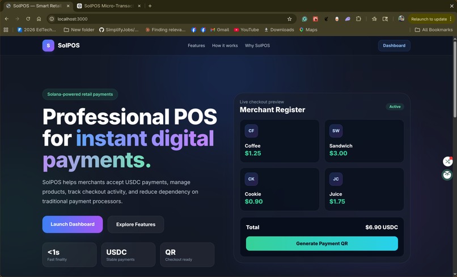
Task: Click the page vertical scrollbar thumb
Action: coord(455,79)
